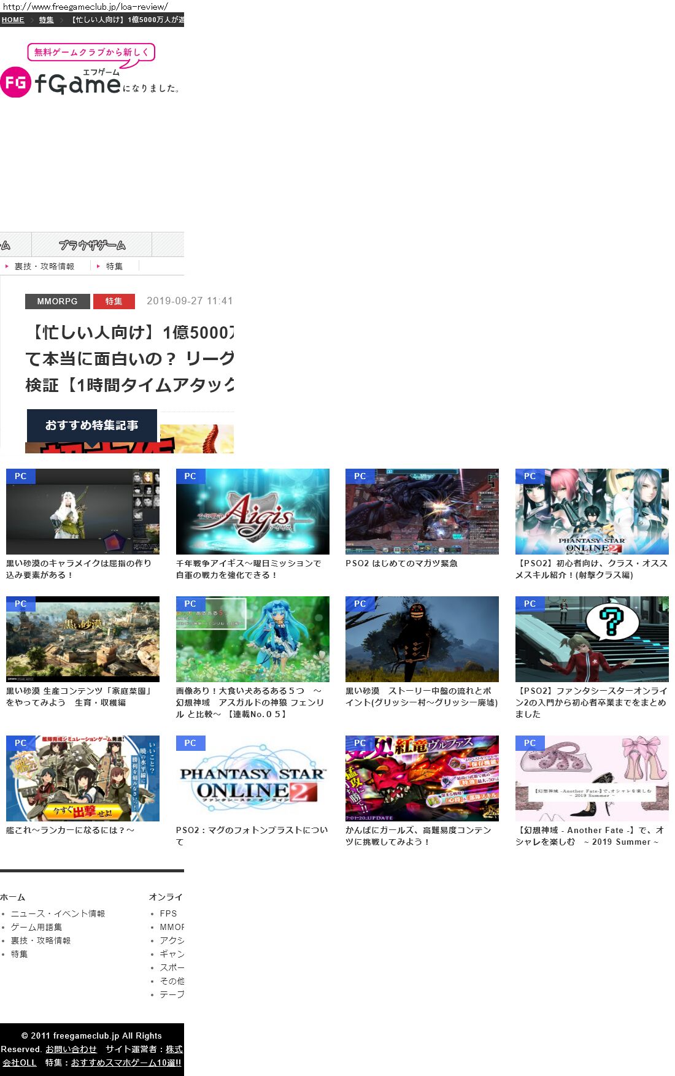675x1076 pixels.
Task: Click the PC badge on Aigis card
Action: pyautogui.click(x=190, y=476)
